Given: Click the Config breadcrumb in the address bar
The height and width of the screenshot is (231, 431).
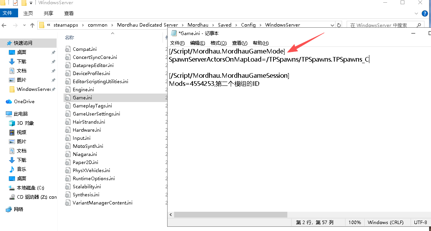Looking at the screenshot, I should point(248,25).
